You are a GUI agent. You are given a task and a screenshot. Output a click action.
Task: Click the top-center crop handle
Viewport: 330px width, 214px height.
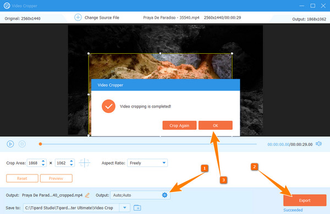click(161, 54)
